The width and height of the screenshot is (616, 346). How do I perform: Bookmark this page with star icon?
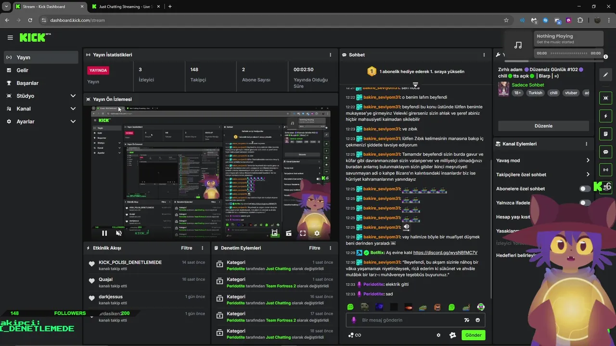coord(506,20)
